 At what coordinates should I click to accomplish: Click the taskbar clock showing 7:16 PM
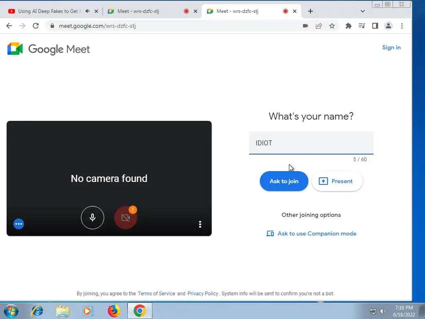[x=404, y=311]
